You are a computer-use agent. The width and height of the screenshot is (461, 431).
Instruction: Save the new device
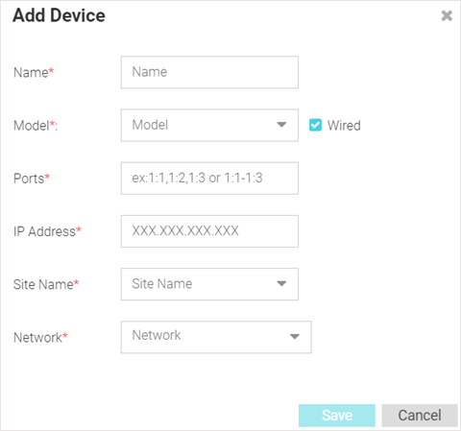[x=337, y=416]
